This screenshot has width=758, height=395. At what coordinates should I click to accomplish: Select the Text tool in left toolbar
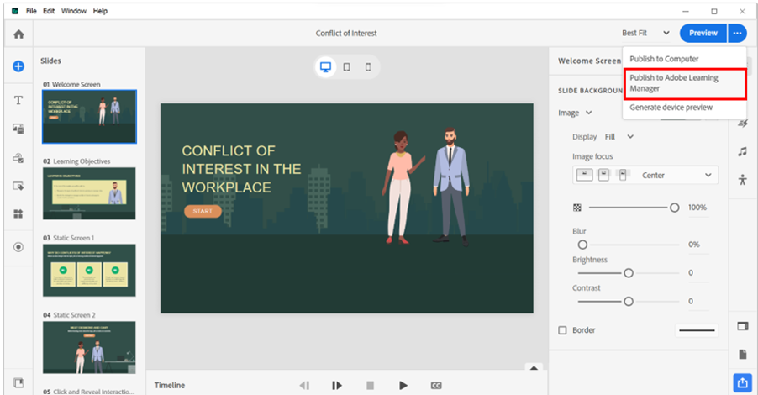point(18,100)
